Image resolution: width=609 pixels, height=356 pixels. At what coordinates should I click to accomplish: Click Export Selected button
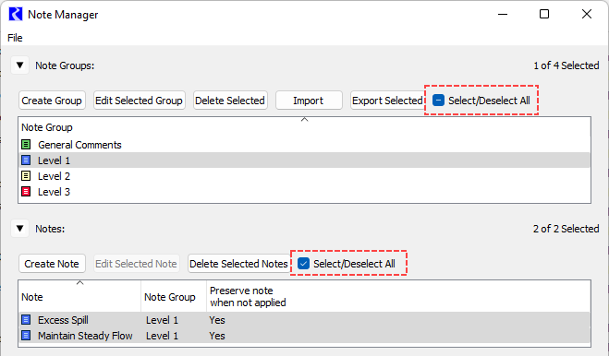387,101
